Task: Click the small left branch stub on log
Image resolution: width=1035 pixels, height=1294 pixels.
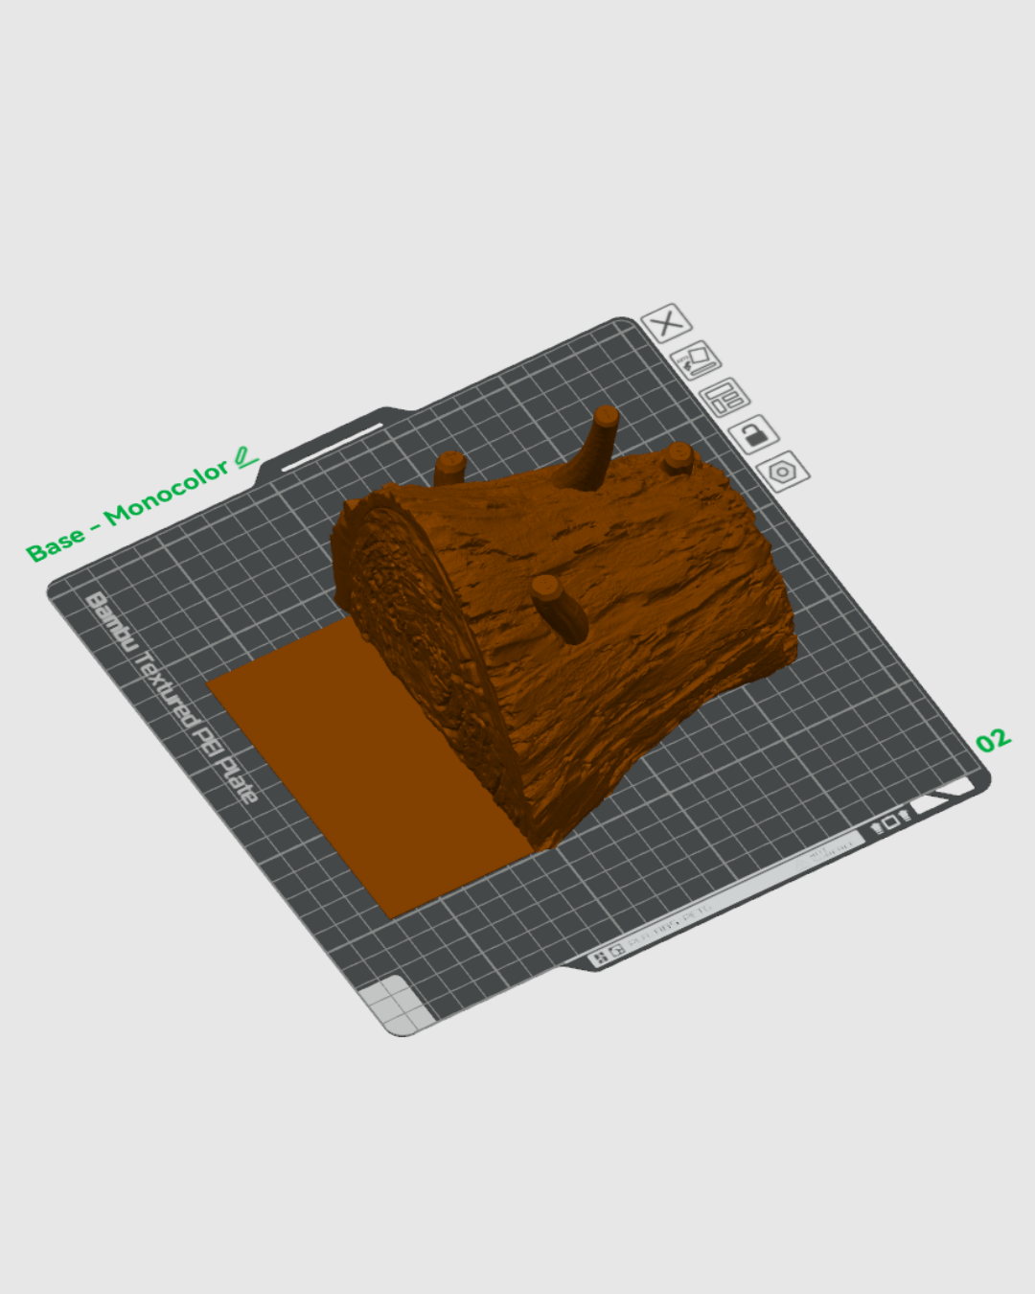Action: 449,468
